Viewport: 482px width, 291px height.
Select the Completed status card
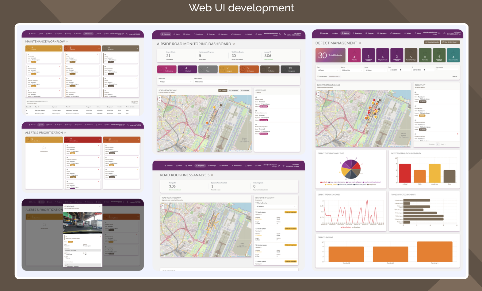coord(290,69)
